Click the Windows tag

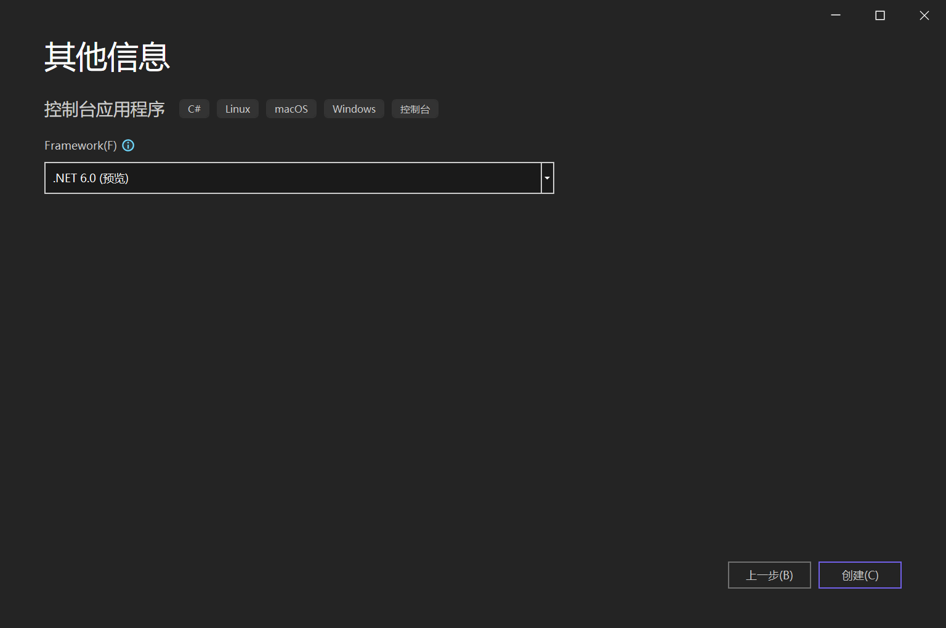point(354,109)
